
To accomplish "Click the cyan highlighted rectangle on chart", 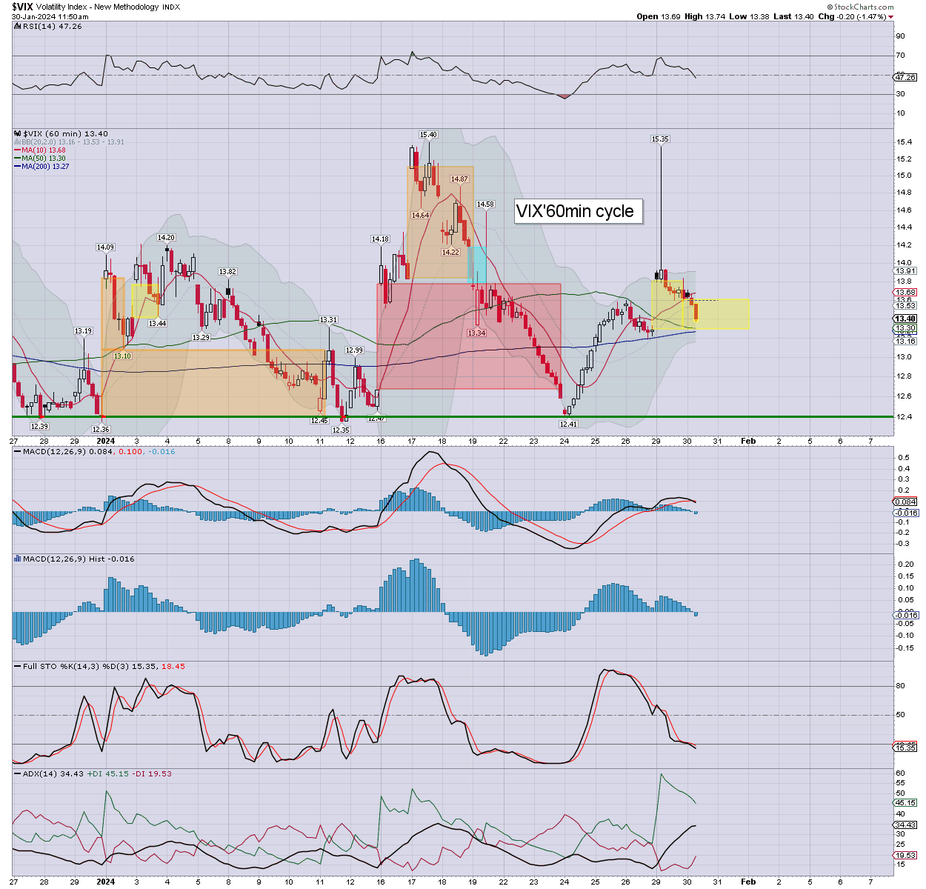I will pyautogui.click(x=478, y=263).
